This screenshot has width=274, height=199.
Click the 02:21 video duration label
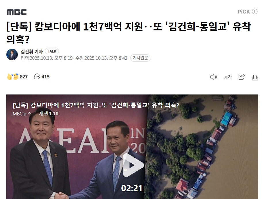click(x=132, y=188)
